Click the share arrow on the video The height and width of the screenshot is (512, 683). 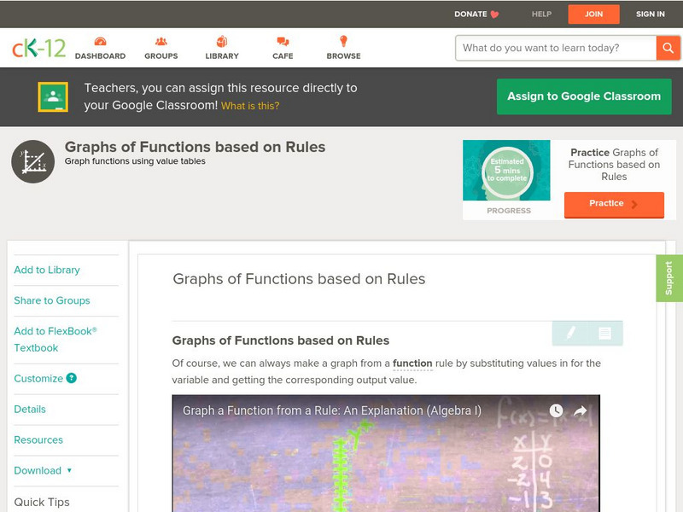(x=581, y=411)
